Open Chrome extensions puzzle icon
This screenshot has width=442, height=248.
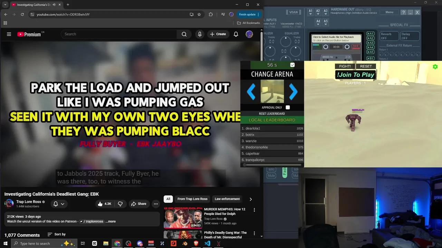point(211,14)
